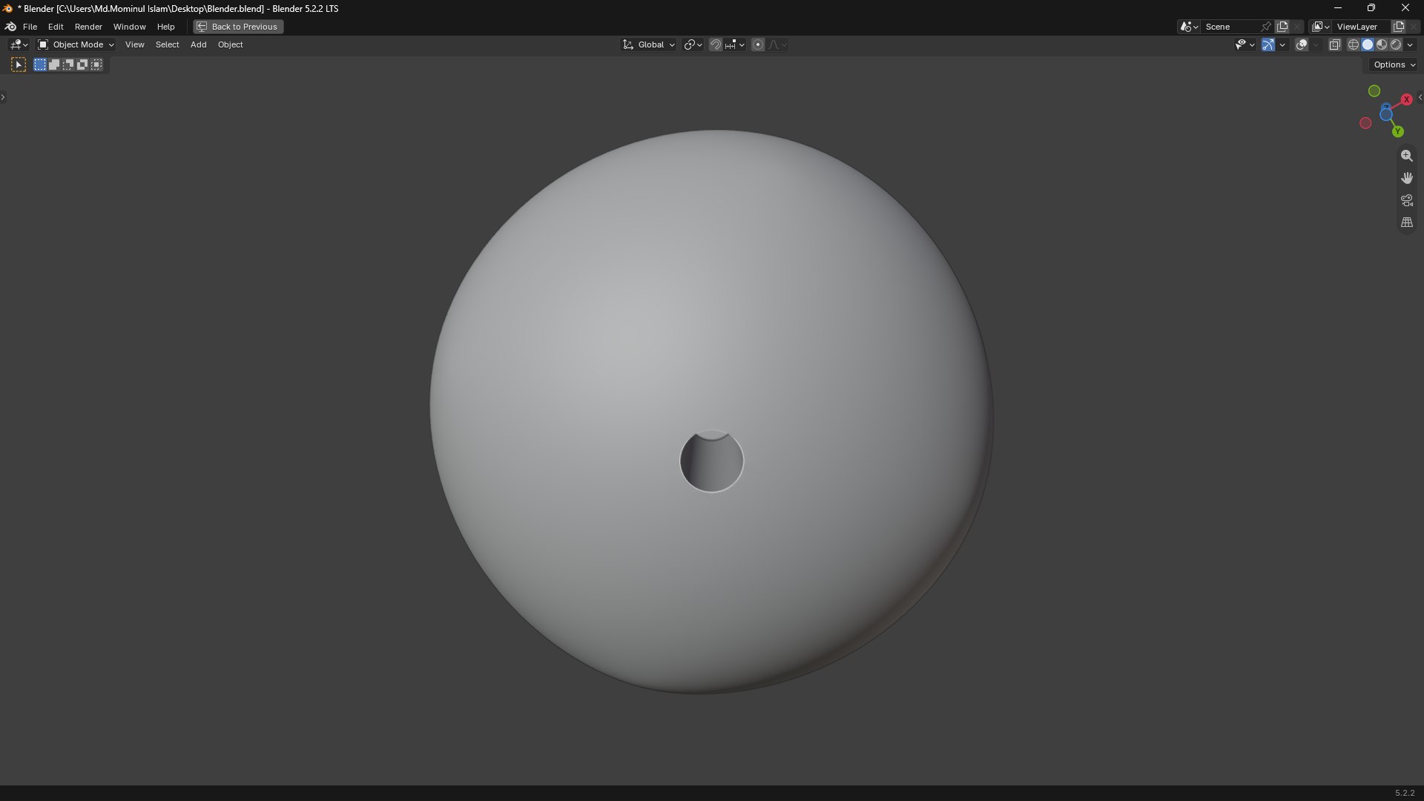This screenshot has height=801, width=1424.
Task: Open the transform pivot point dropdown
Action: coord(693,44)
